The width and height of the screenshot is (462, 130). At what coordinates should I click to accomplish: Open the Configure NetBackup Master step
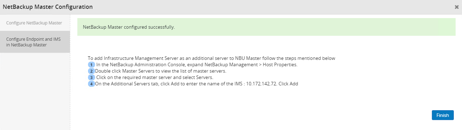[35, 23]
